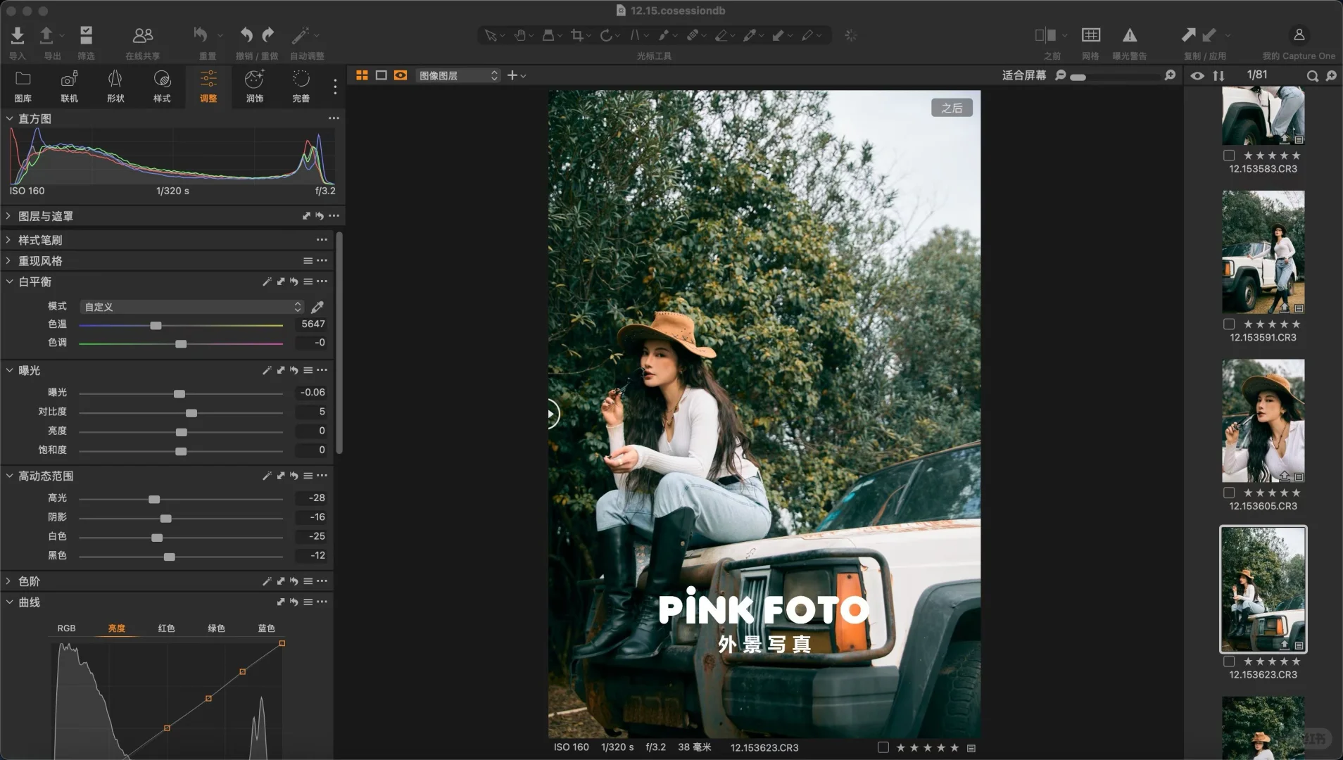The height and width of the screenshot is (760, 1343).
Task: Open the browser sort order control
Action: pyautogui.click(x=1218, y=75)
